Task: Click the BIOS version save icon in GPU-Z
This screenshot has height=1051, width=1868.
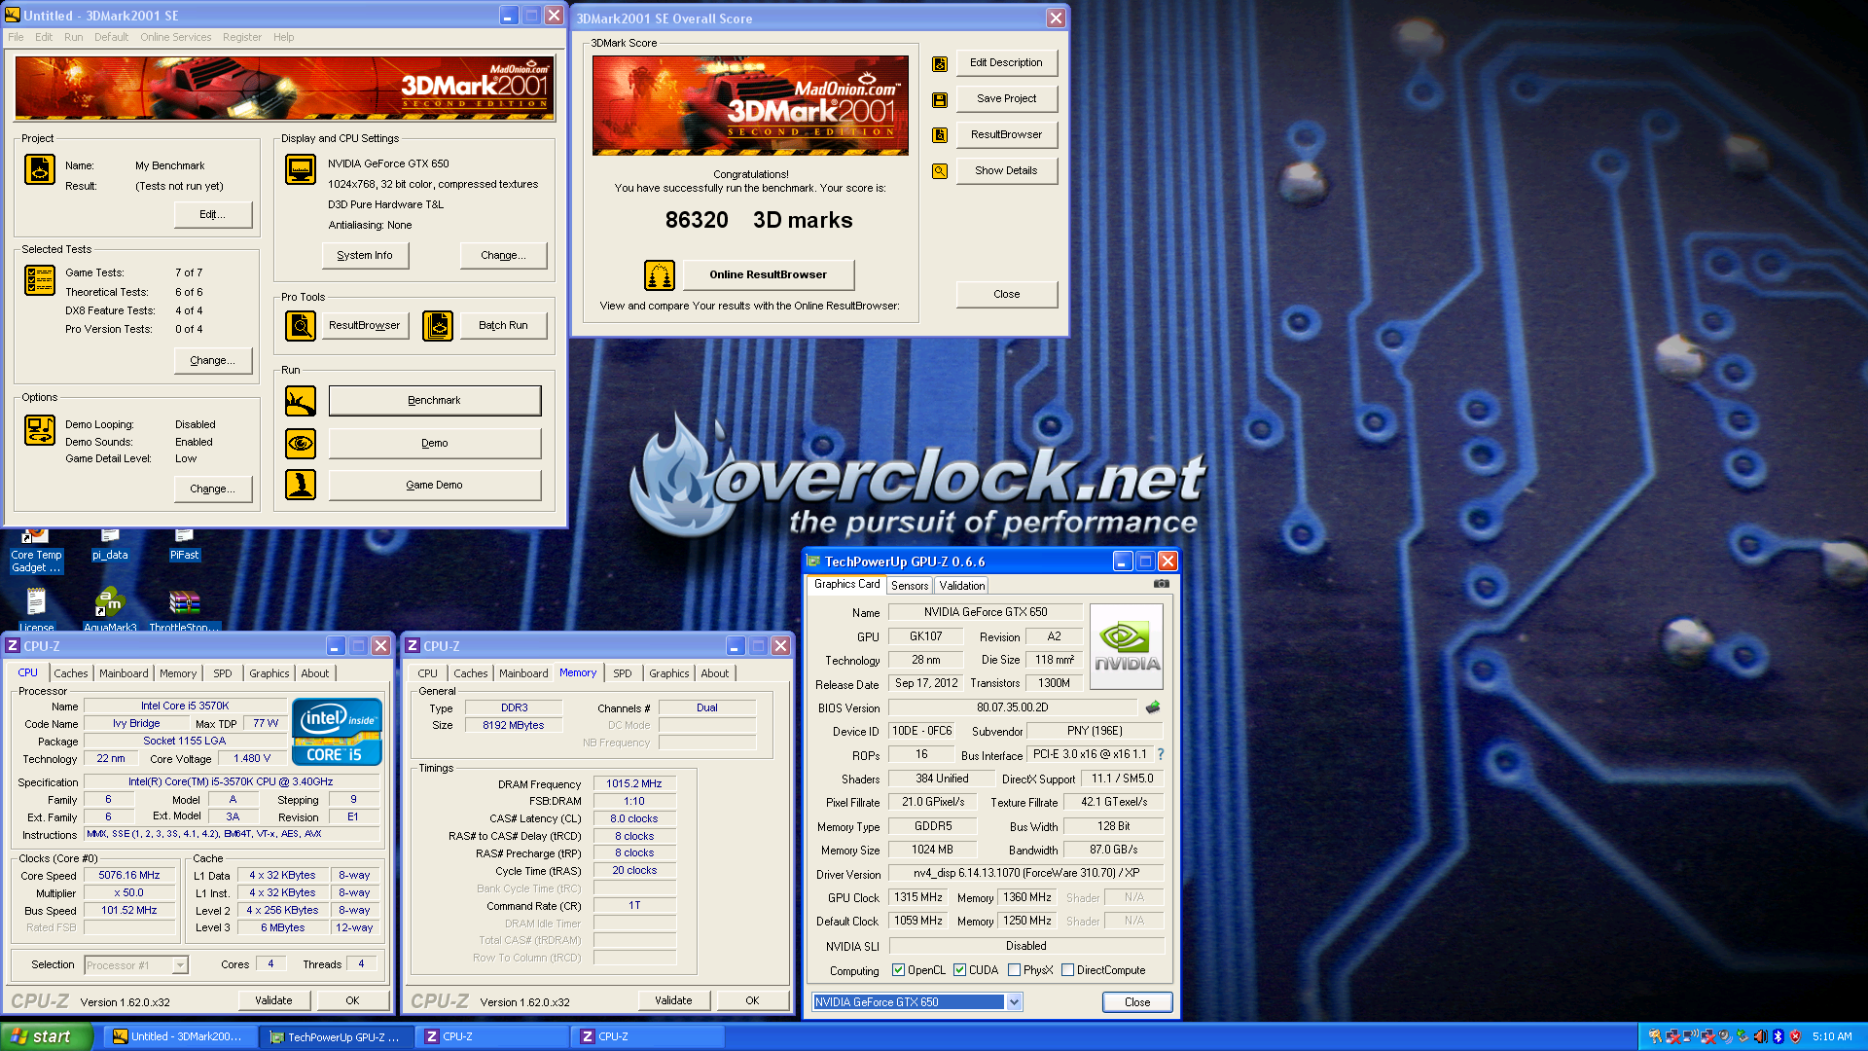Action: click(1153, 707)
